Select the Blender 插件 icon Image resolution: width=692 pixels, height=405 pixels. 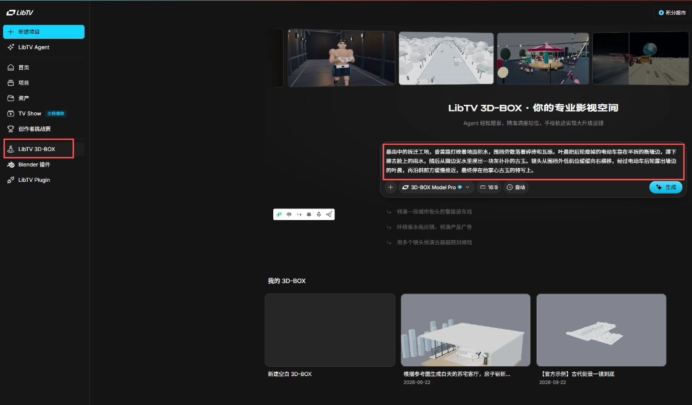click(10, 165)
